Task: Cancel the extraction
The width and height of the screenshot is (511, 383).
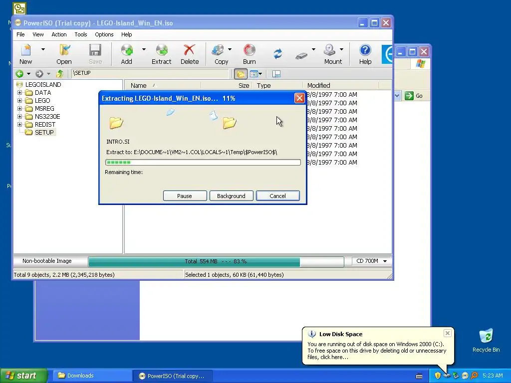Action: (277, 195)
